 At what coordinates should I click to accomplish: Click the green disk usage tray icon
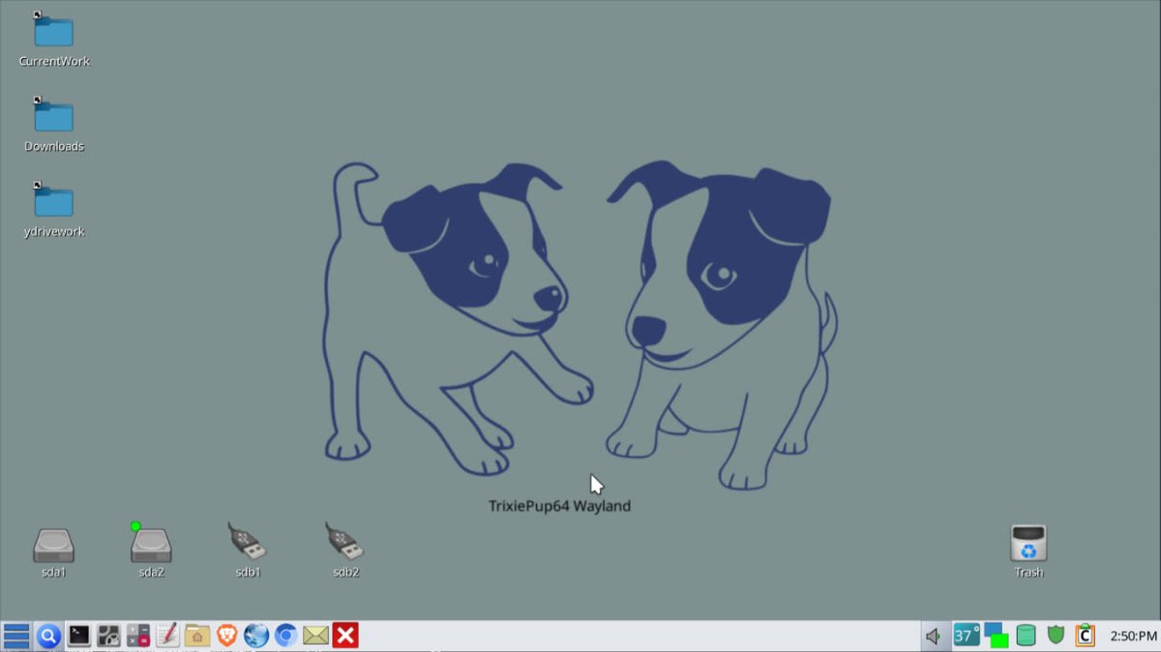(1026, 636)
